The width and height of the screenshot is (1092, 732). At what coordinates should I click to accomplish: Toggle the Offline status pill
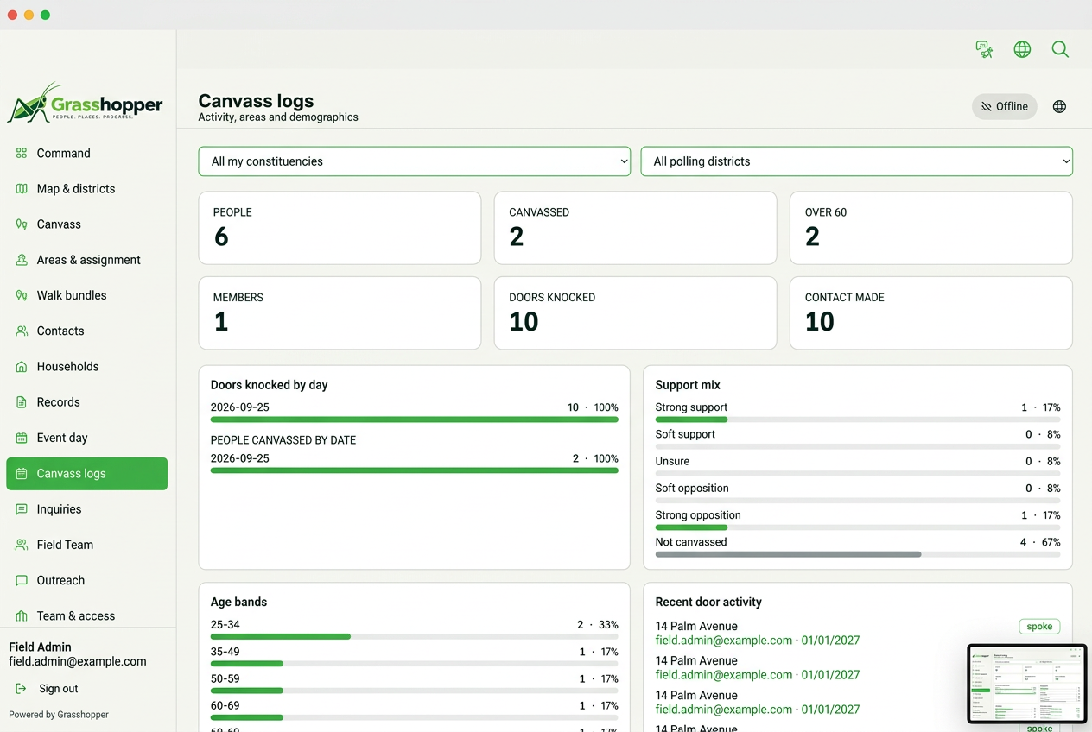coord(1004,106)
